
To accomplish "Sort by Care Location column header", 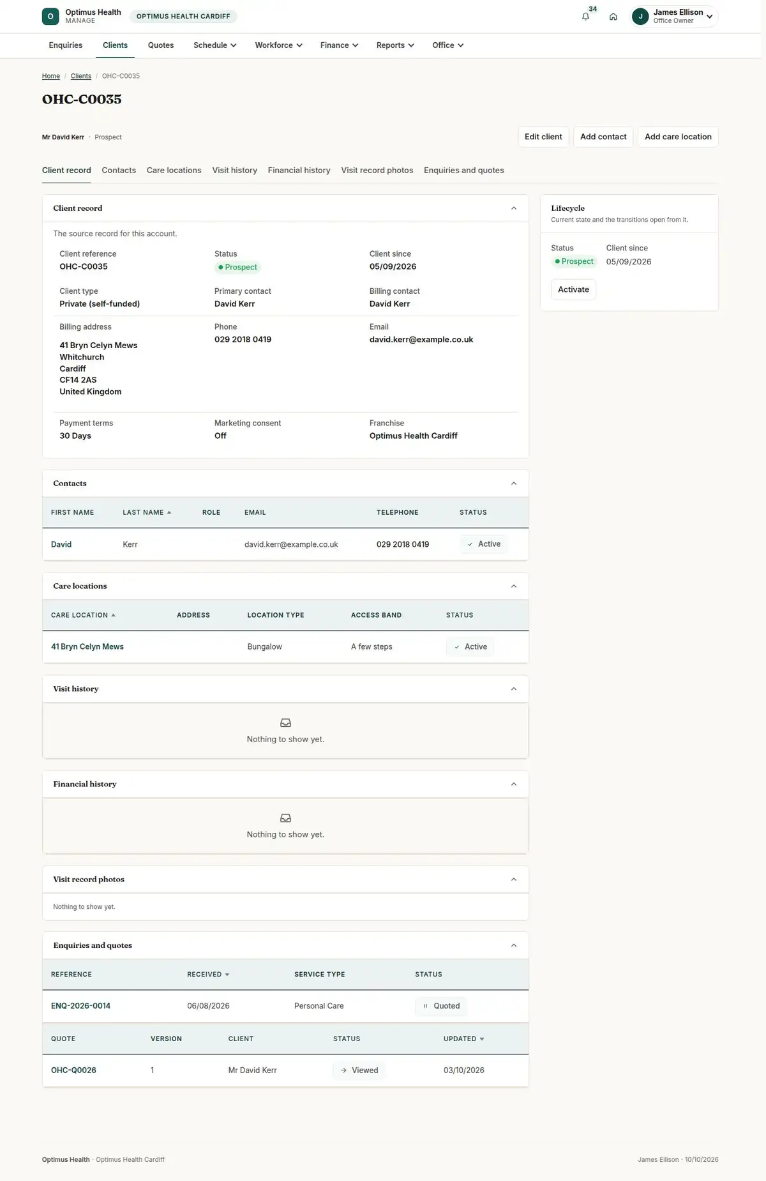I will coord(83,615).
